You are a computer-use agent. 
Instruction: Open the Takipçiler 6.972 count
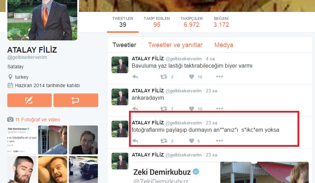coord(192,22)
